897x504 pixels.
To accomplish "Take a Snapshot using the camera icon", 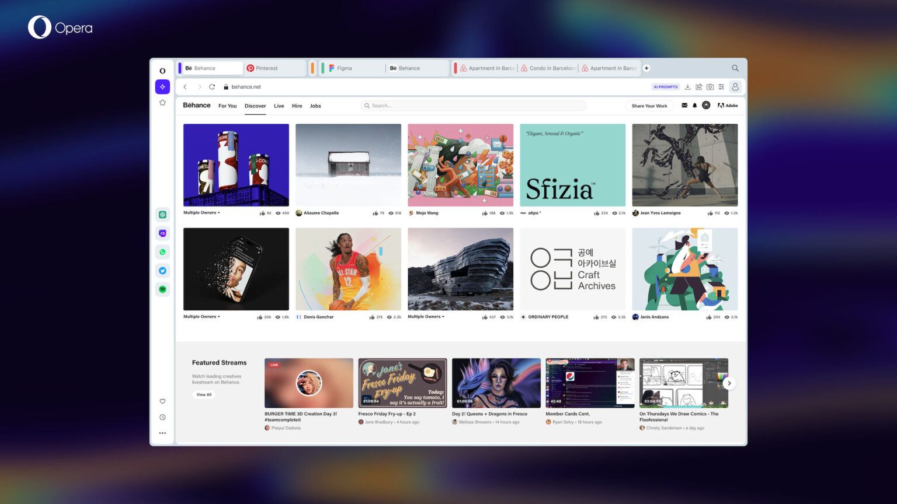I will 710,86.
